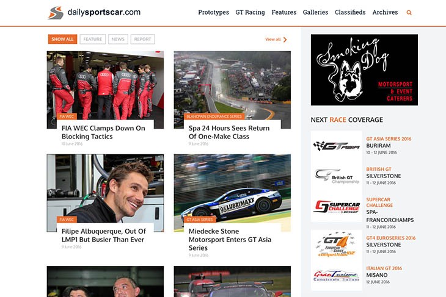This screenshot has height=297, width=446.
Task: Click the GT ASIA SERIES category tag
Action: click(200, 220)
